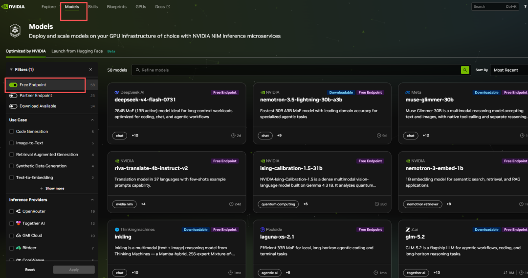Viewport: 528px width, 278px height.
Task: Turn off the Free Endpoint toggle
Action: click(13, 85)
